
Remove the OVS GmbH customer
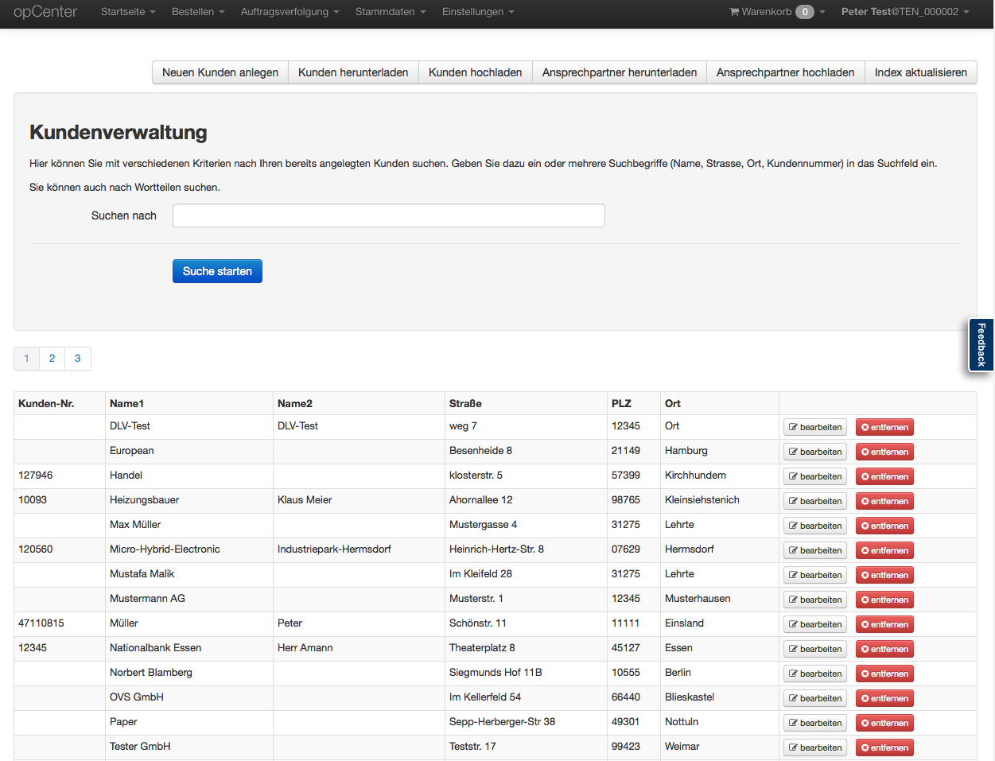[884, 698]
